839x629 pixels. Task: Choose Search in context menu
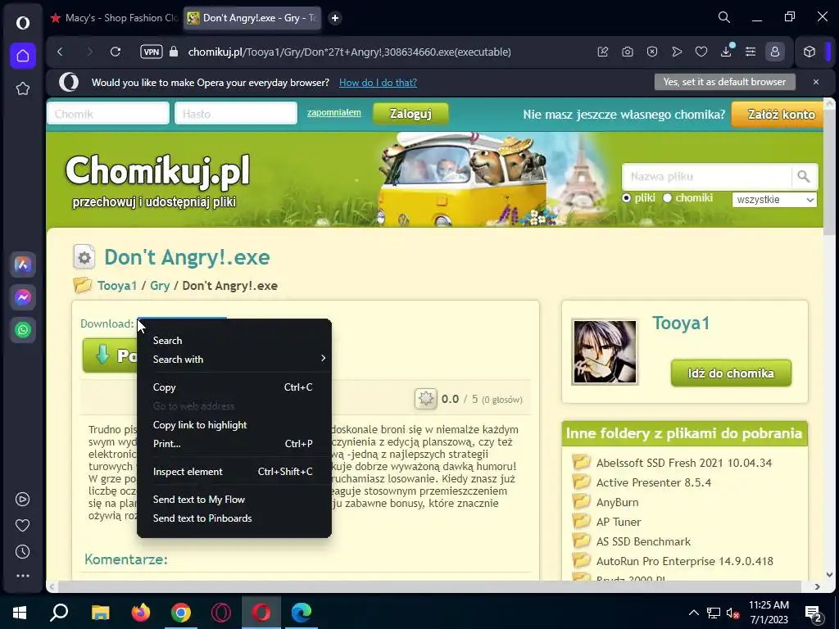234,340
